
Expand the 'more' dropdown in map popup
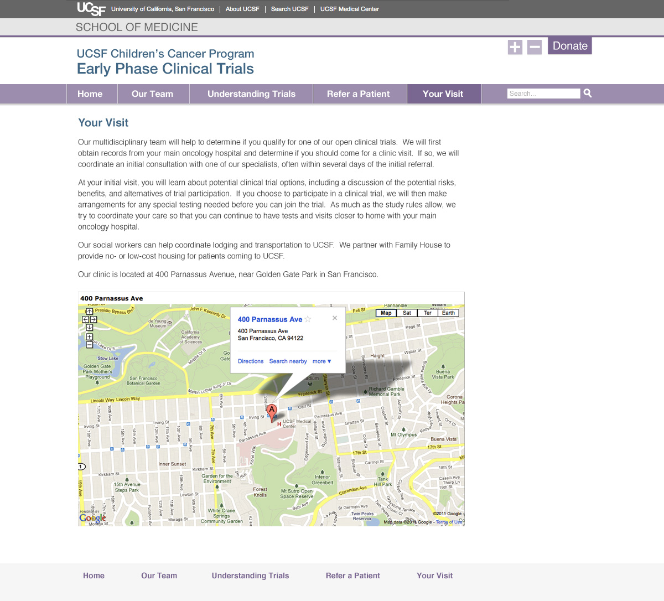[x=321, y=361]
